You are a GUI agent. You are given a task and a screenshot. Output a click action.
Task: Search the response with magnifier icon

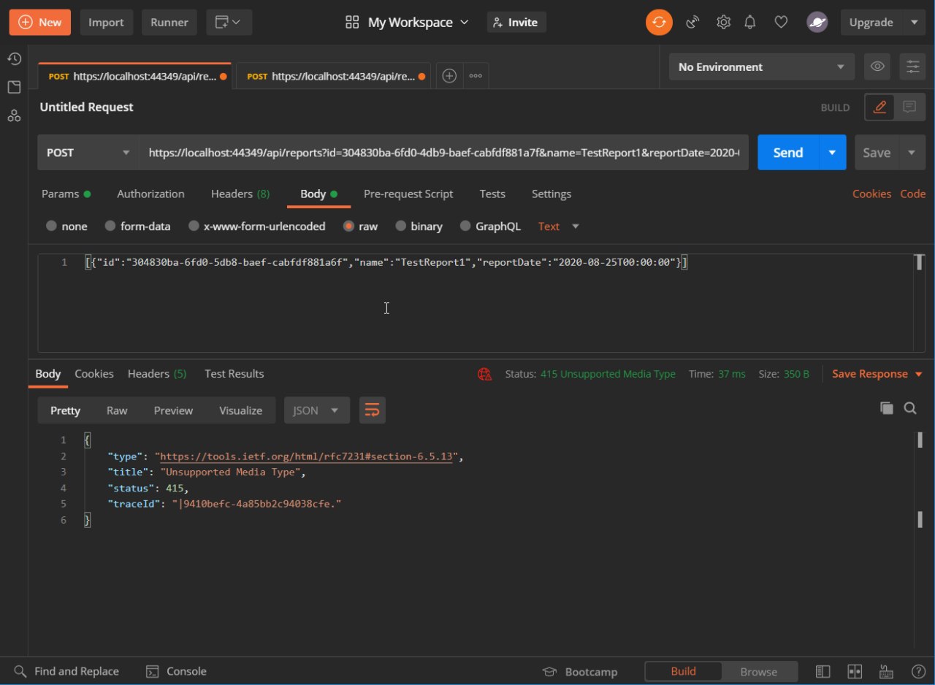tap(910, 408)
